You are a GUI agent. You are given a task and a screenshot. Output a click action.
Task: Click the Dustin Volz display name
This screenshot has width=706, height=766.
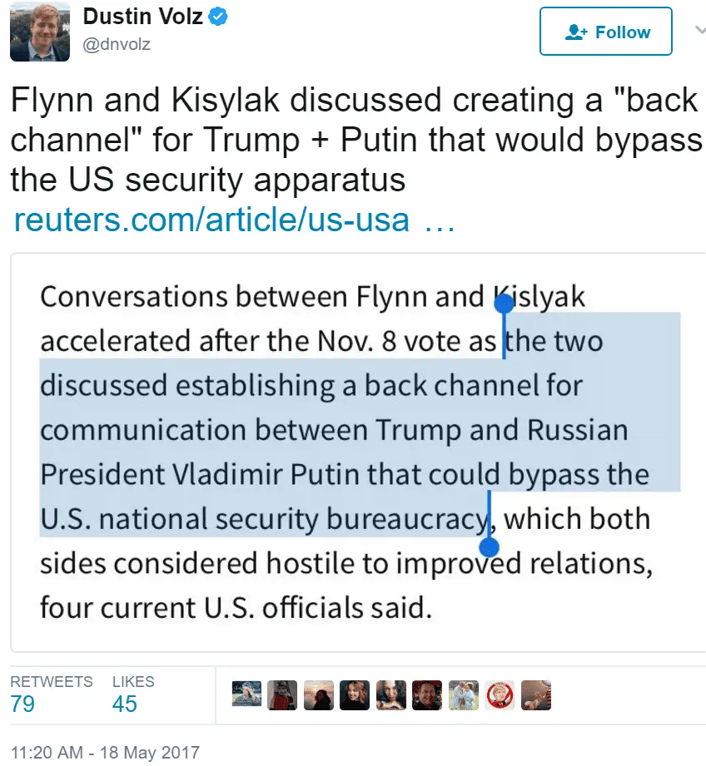coord(143,16)
